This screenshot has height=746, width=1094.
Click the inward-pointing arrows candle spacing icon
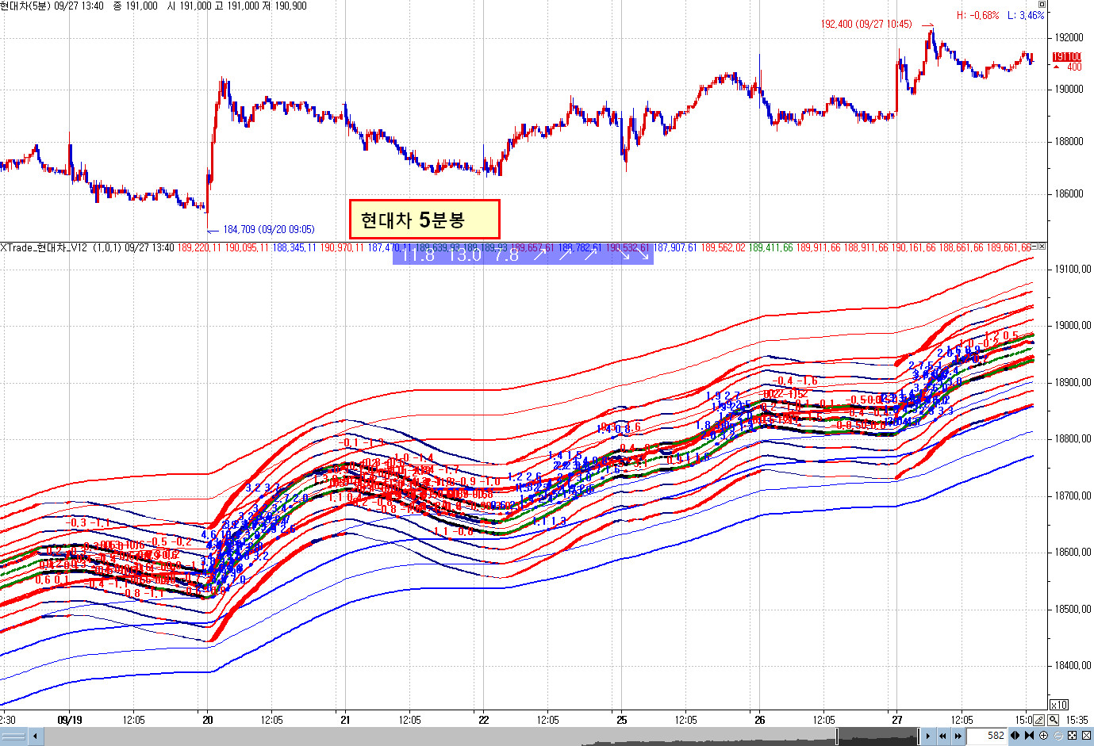[1029, 736]
